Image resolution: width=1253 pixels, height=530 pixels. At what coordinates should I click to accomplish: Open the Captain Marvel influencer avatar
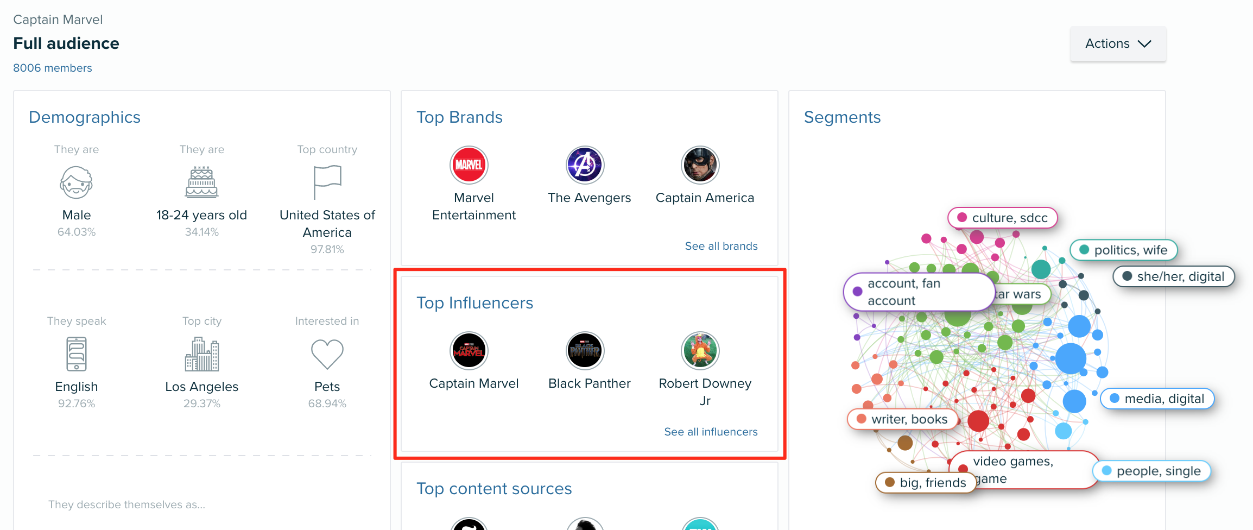point(469,351)
